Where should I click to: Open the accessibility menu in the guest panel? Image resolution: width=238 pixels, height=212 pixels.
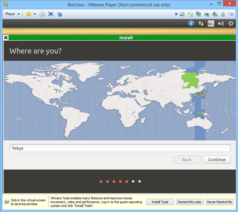(x=191, y=23)
